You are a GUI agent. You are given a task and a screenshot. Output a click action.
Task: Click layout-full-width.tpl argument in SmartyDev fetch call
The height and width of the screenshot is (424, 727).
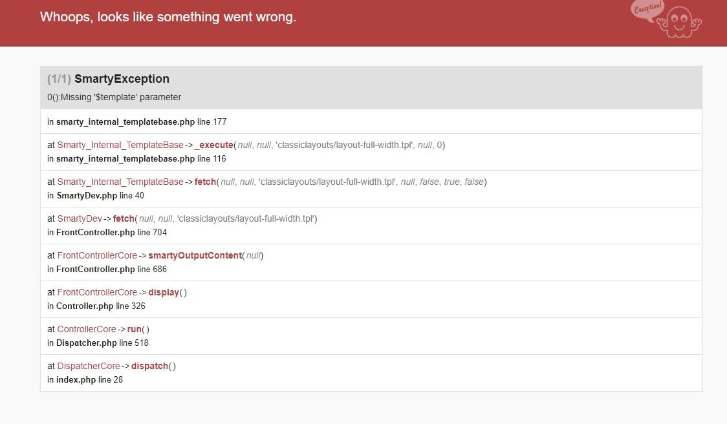[x=246, y=218]
